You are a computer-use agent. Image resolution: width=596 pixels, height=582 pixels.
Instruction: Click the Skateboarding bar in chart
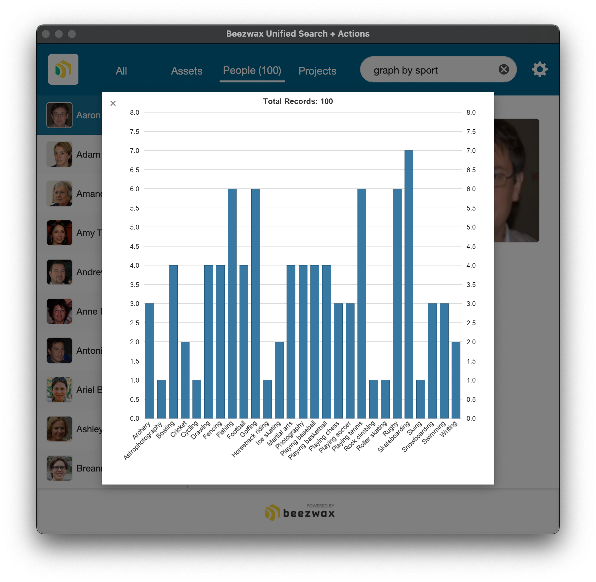click(x=409, y=284)
